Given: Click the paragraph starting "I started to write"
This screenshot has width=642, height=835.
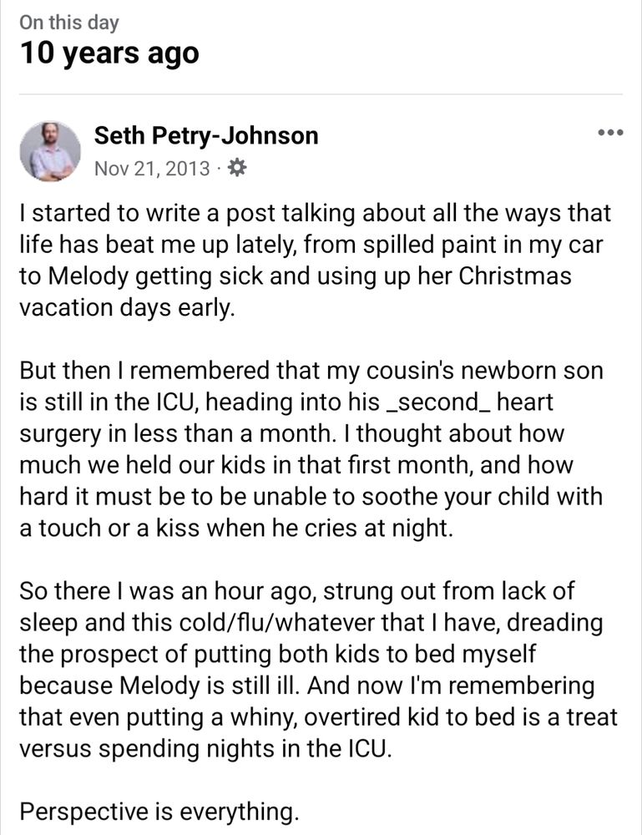Looking at the screenshot, I should coord(315,259).
